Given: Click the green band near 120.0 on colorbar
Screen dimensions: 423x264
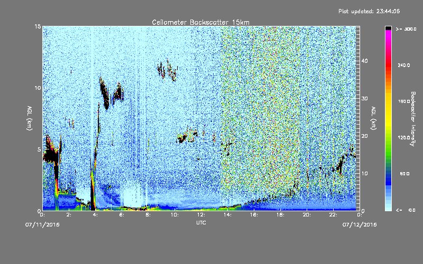Looking at the screenshot, I should pos(388,139).
